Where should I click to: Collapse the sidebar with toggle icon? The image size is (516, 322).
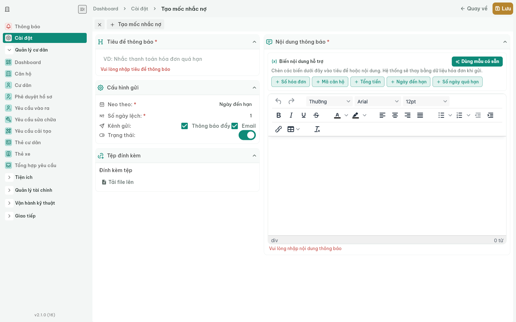pos(82,9)
